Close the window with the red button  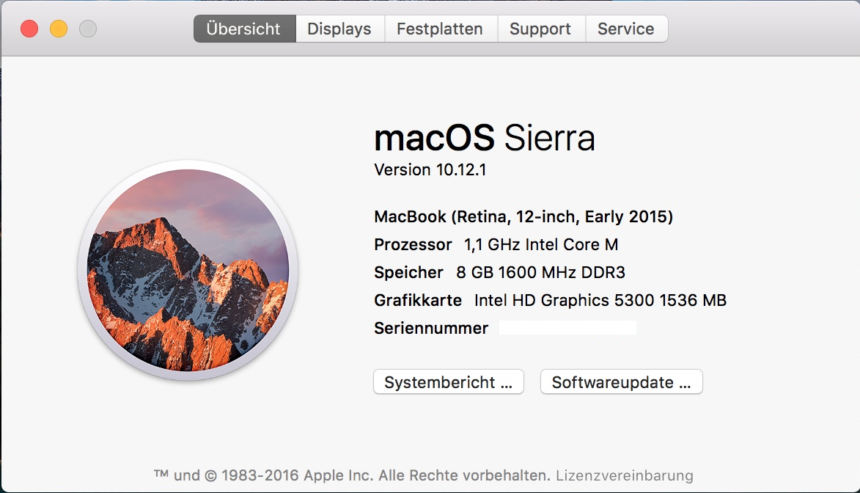pos(29,29)
